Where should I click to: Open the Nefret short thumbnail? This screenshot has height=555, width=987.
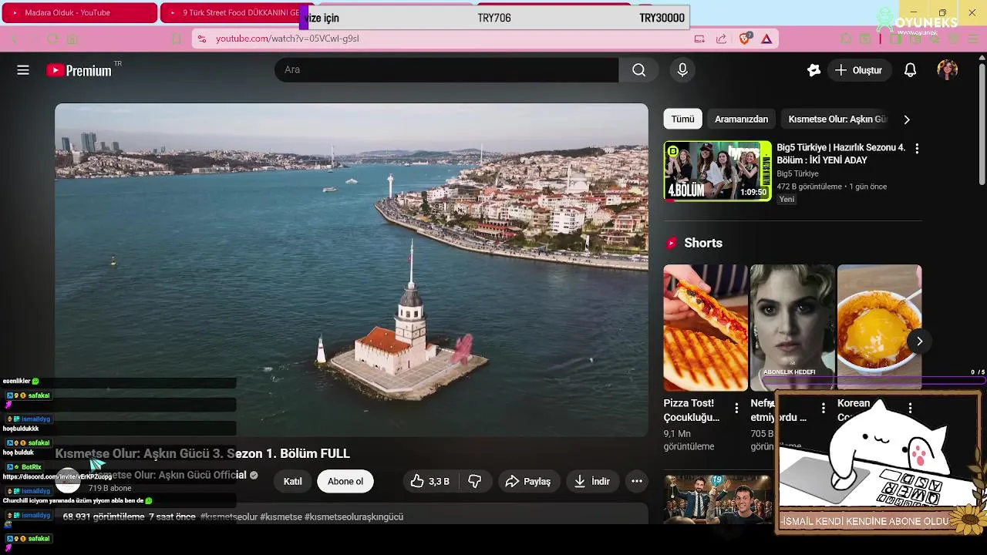pyautogui.click(x=793, y=328)
